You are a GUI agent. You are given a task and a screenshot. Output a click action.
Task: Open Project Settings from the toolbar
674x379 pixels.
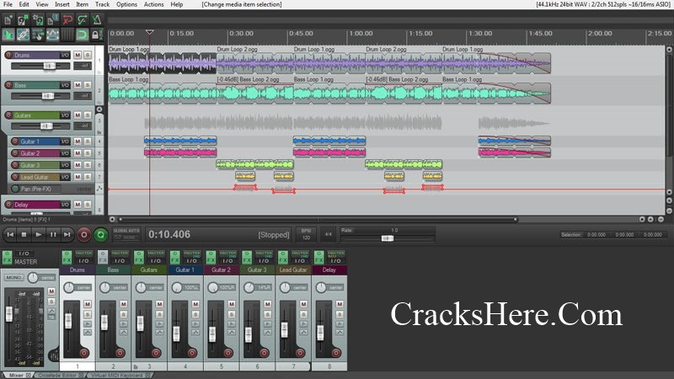(x=52, y=19)
